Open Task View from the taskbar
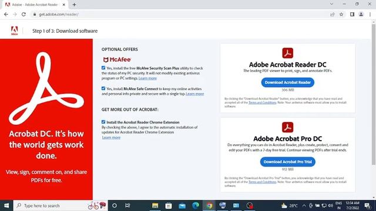 [127, 206]
